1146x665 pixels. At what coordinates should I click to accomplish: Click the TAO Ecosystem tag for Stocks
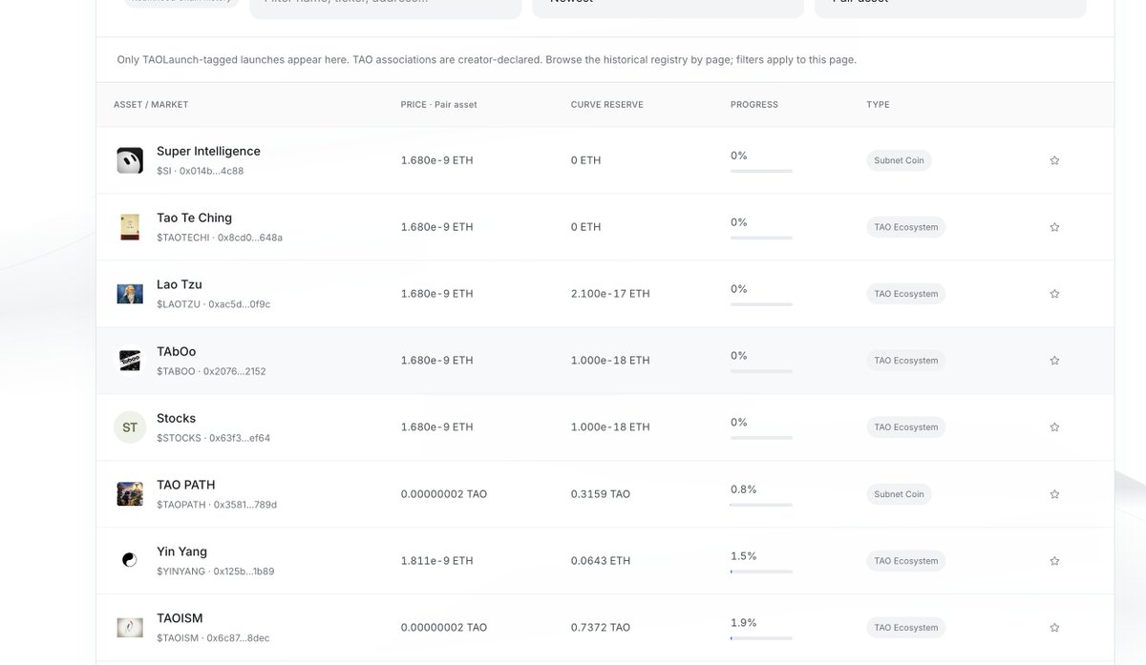pyautogui.click(x=905, y=427)
